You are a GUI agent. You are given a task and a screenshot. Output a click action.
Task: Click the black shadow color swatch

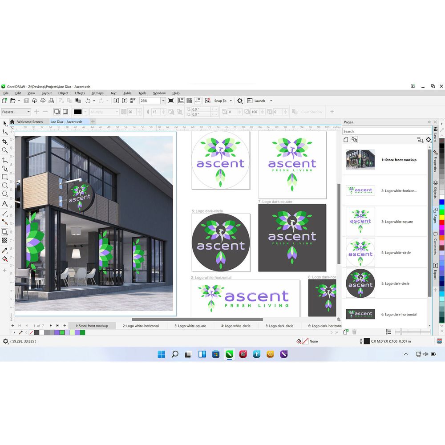pyautogui.click(x=77, y=112)
